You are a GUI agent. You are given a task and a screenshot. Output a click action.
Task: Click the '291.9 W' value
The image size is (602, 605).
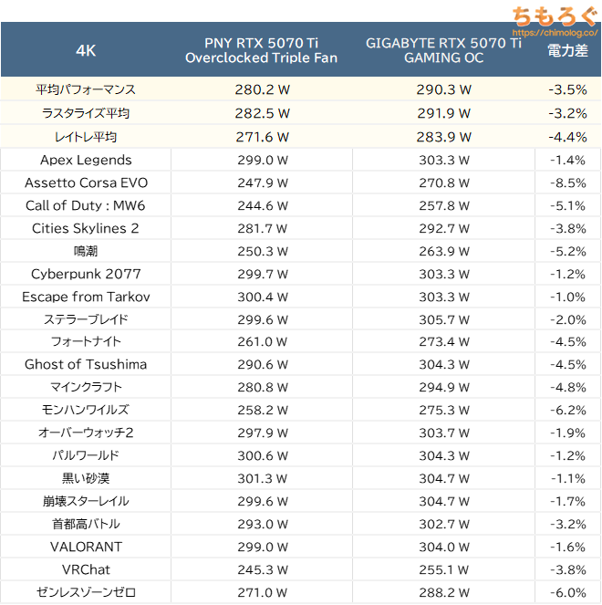point(443,113)
